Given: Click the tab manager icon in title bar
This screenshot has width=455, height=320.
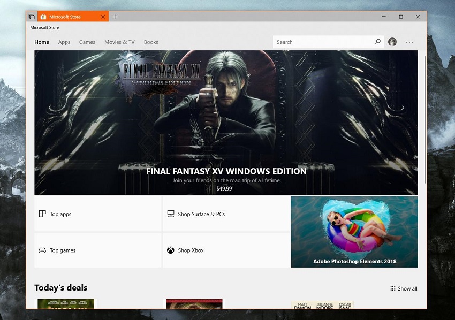Looking at the screenshot, I should click(32, 17).
